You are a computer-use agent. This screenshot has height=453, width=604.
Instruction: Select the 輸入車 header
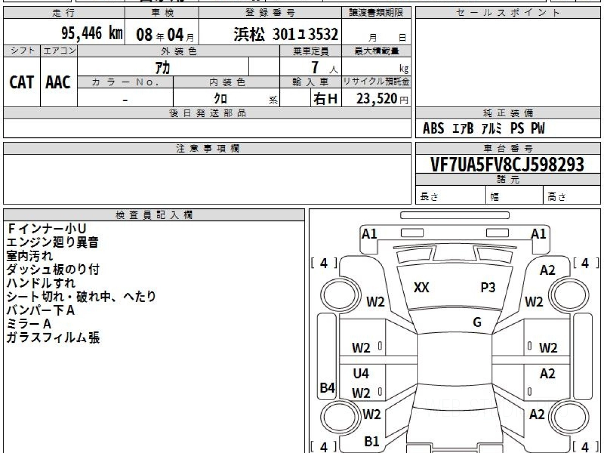click(x=311, y=82)
